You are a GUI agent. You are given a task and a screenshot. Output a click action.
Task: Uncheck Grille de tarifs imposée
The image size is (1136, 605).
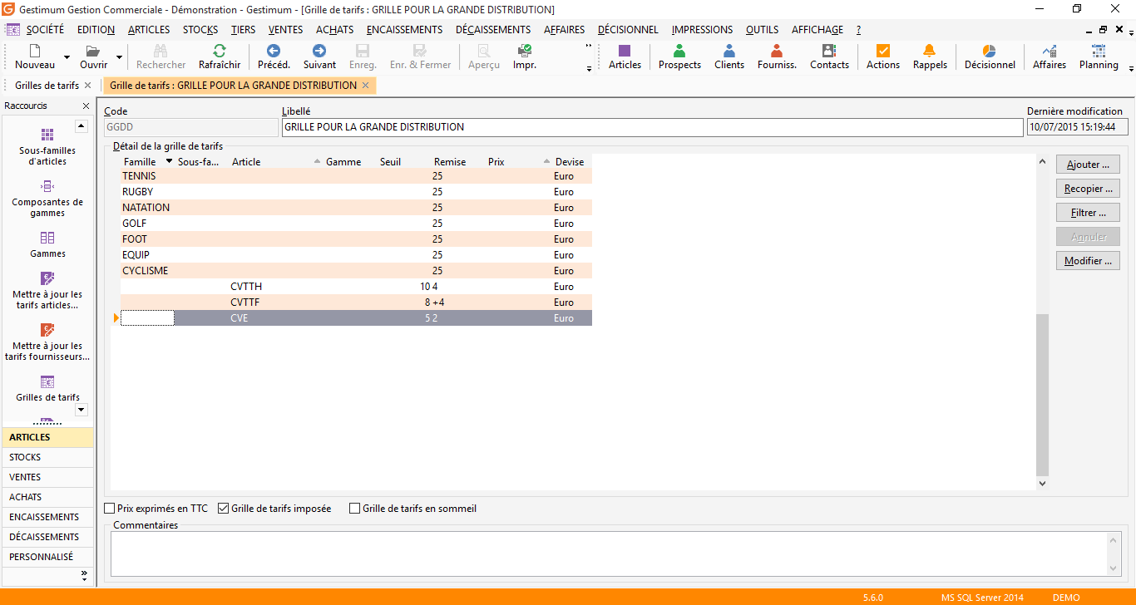pyautogui.click(x=223, y=509)
